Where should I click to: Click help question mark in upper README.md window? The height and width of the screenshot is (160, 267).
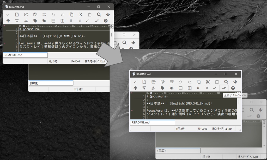tap(106, 21)
